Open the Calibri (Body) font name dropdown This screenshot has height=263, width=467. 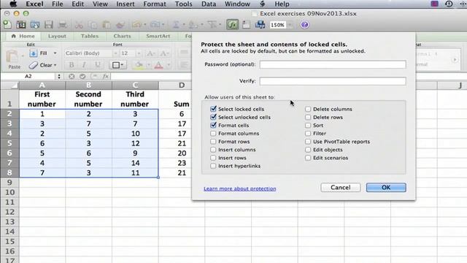(x=115, y=53)
